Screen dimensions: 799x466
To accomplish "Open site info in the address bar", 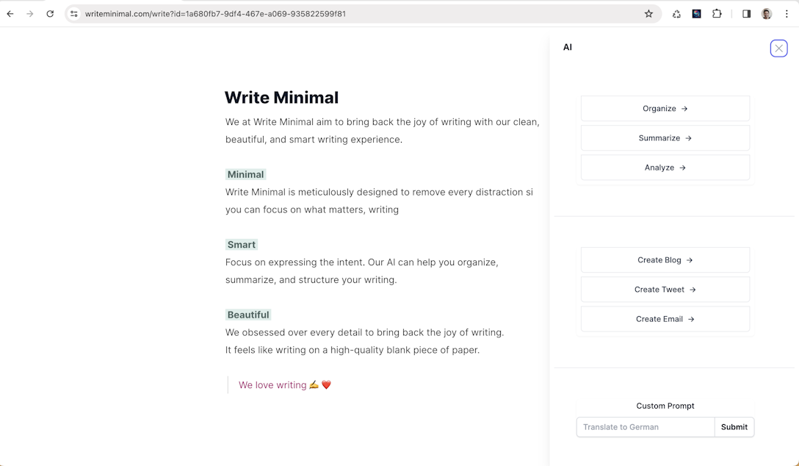I will tap(73, 13).
